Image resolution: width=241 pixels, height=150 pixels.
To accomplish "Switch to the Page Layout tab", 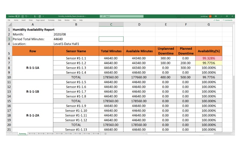I will coord(40,20).
